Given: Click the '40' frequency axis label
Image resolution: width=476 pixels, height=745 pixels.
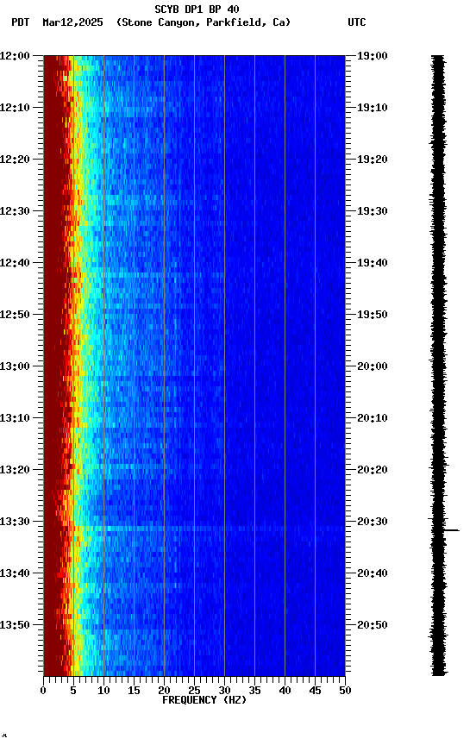Looking at the screenshot, I should [285, 692].
